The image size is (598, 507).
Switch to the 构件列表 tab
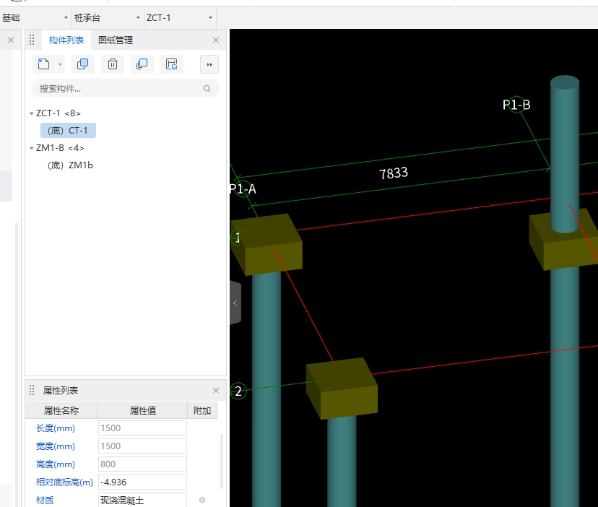tap(66, 40)
